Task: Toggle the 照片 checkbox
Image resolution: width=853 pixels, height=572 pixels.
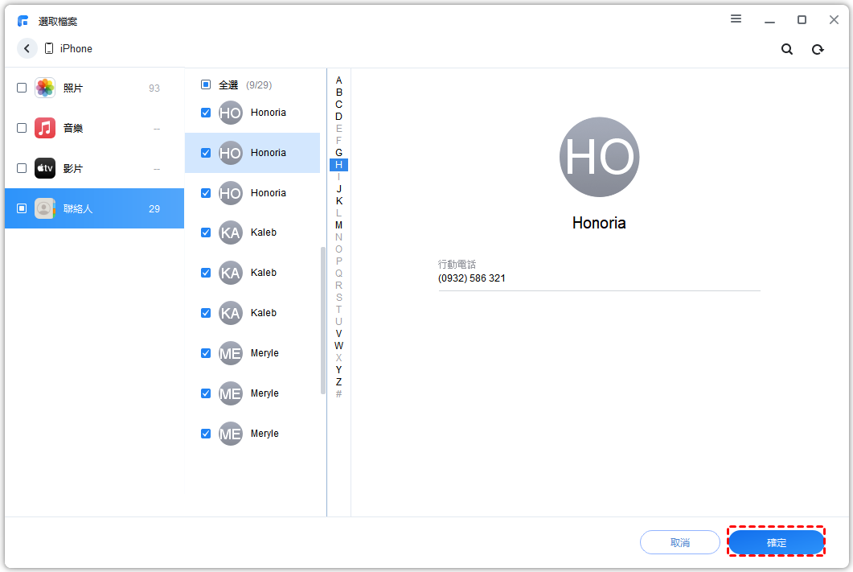Action: click(x=22, y=88)
